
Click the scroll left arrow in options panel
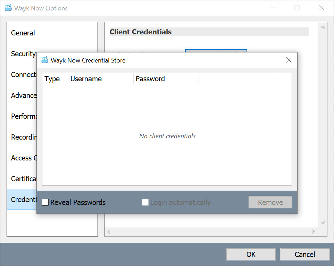tap(109, 232)
